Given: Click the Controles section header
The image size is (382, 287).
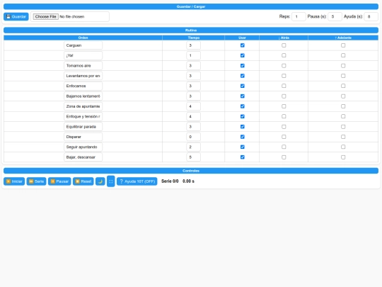Looking at the screenshot, I should point(191,171).
